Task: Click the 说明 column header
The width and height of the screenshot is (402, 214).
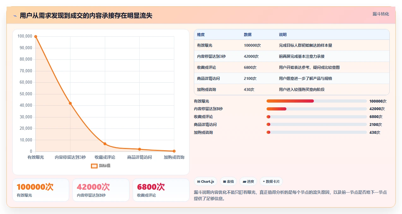Action: tap(283, 35)
